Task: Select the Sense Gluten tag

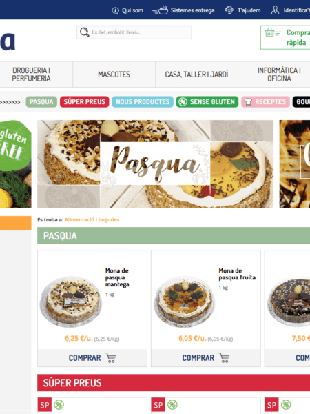Action: pyautogui.click(x=207, y=102)
